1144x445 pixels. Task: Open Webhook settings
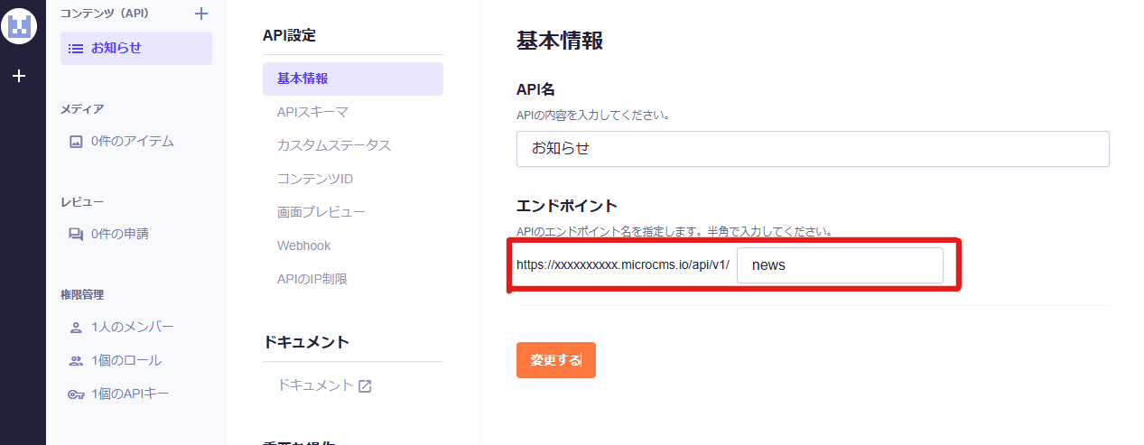pyautogui.click(x=303, y=246)
